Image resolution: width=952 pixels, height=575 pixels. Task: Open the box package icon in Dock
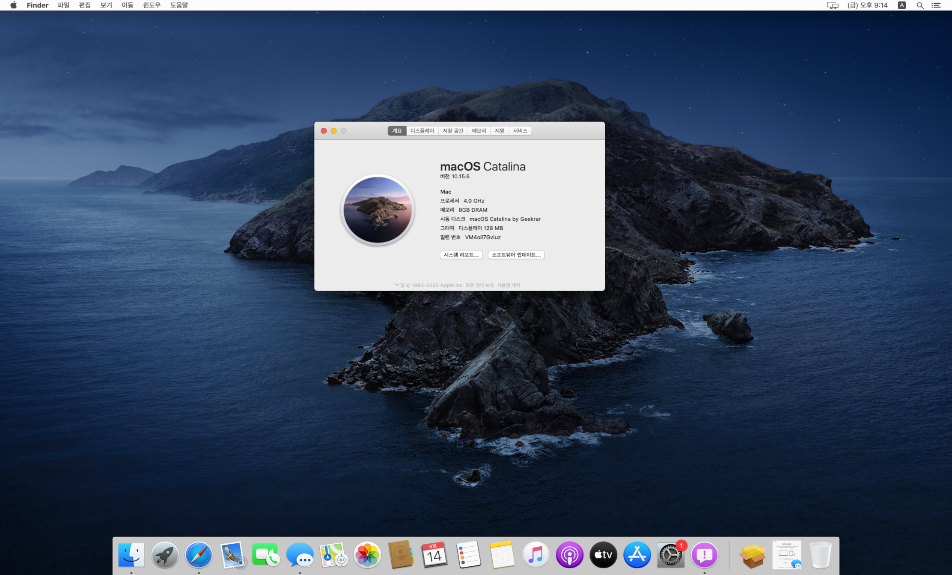[x=752, y=555]
